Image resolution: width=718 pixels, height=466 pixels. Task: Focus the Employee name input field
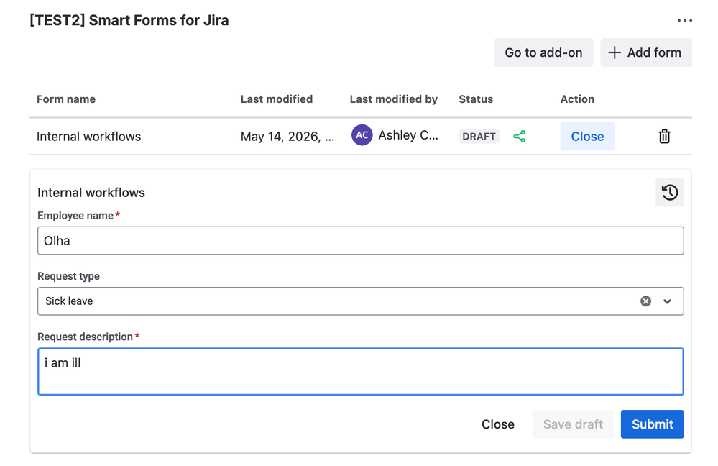pos(361,241)
